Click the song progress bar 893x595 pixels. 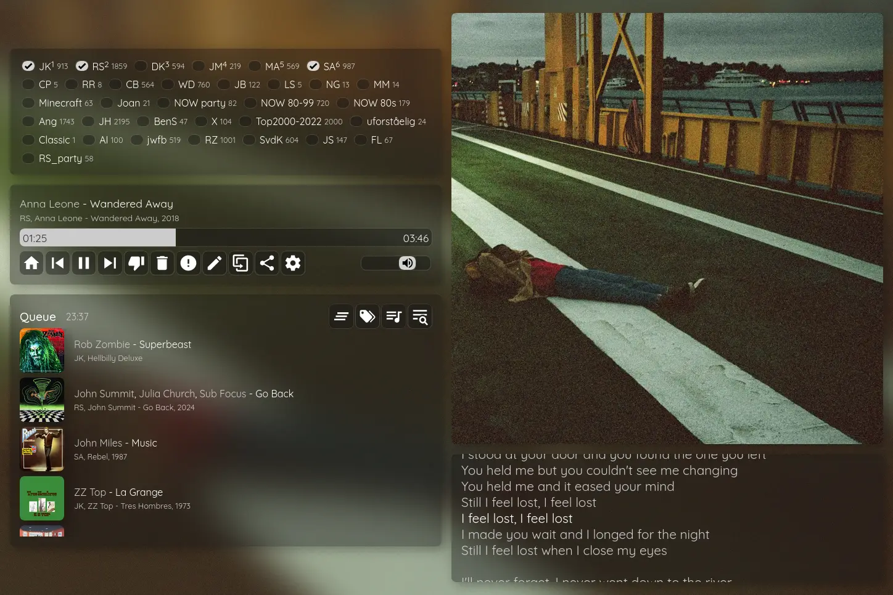coord(226,238)
